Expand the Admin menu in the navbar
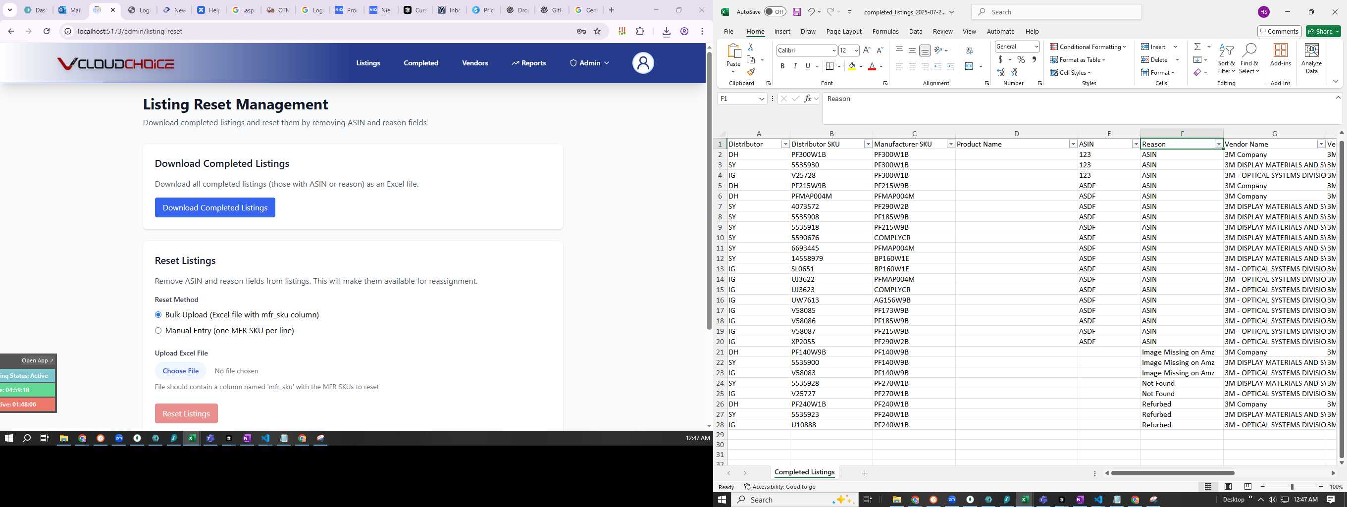The height and width of the screenshot is (507, 1347). (589, 63)
